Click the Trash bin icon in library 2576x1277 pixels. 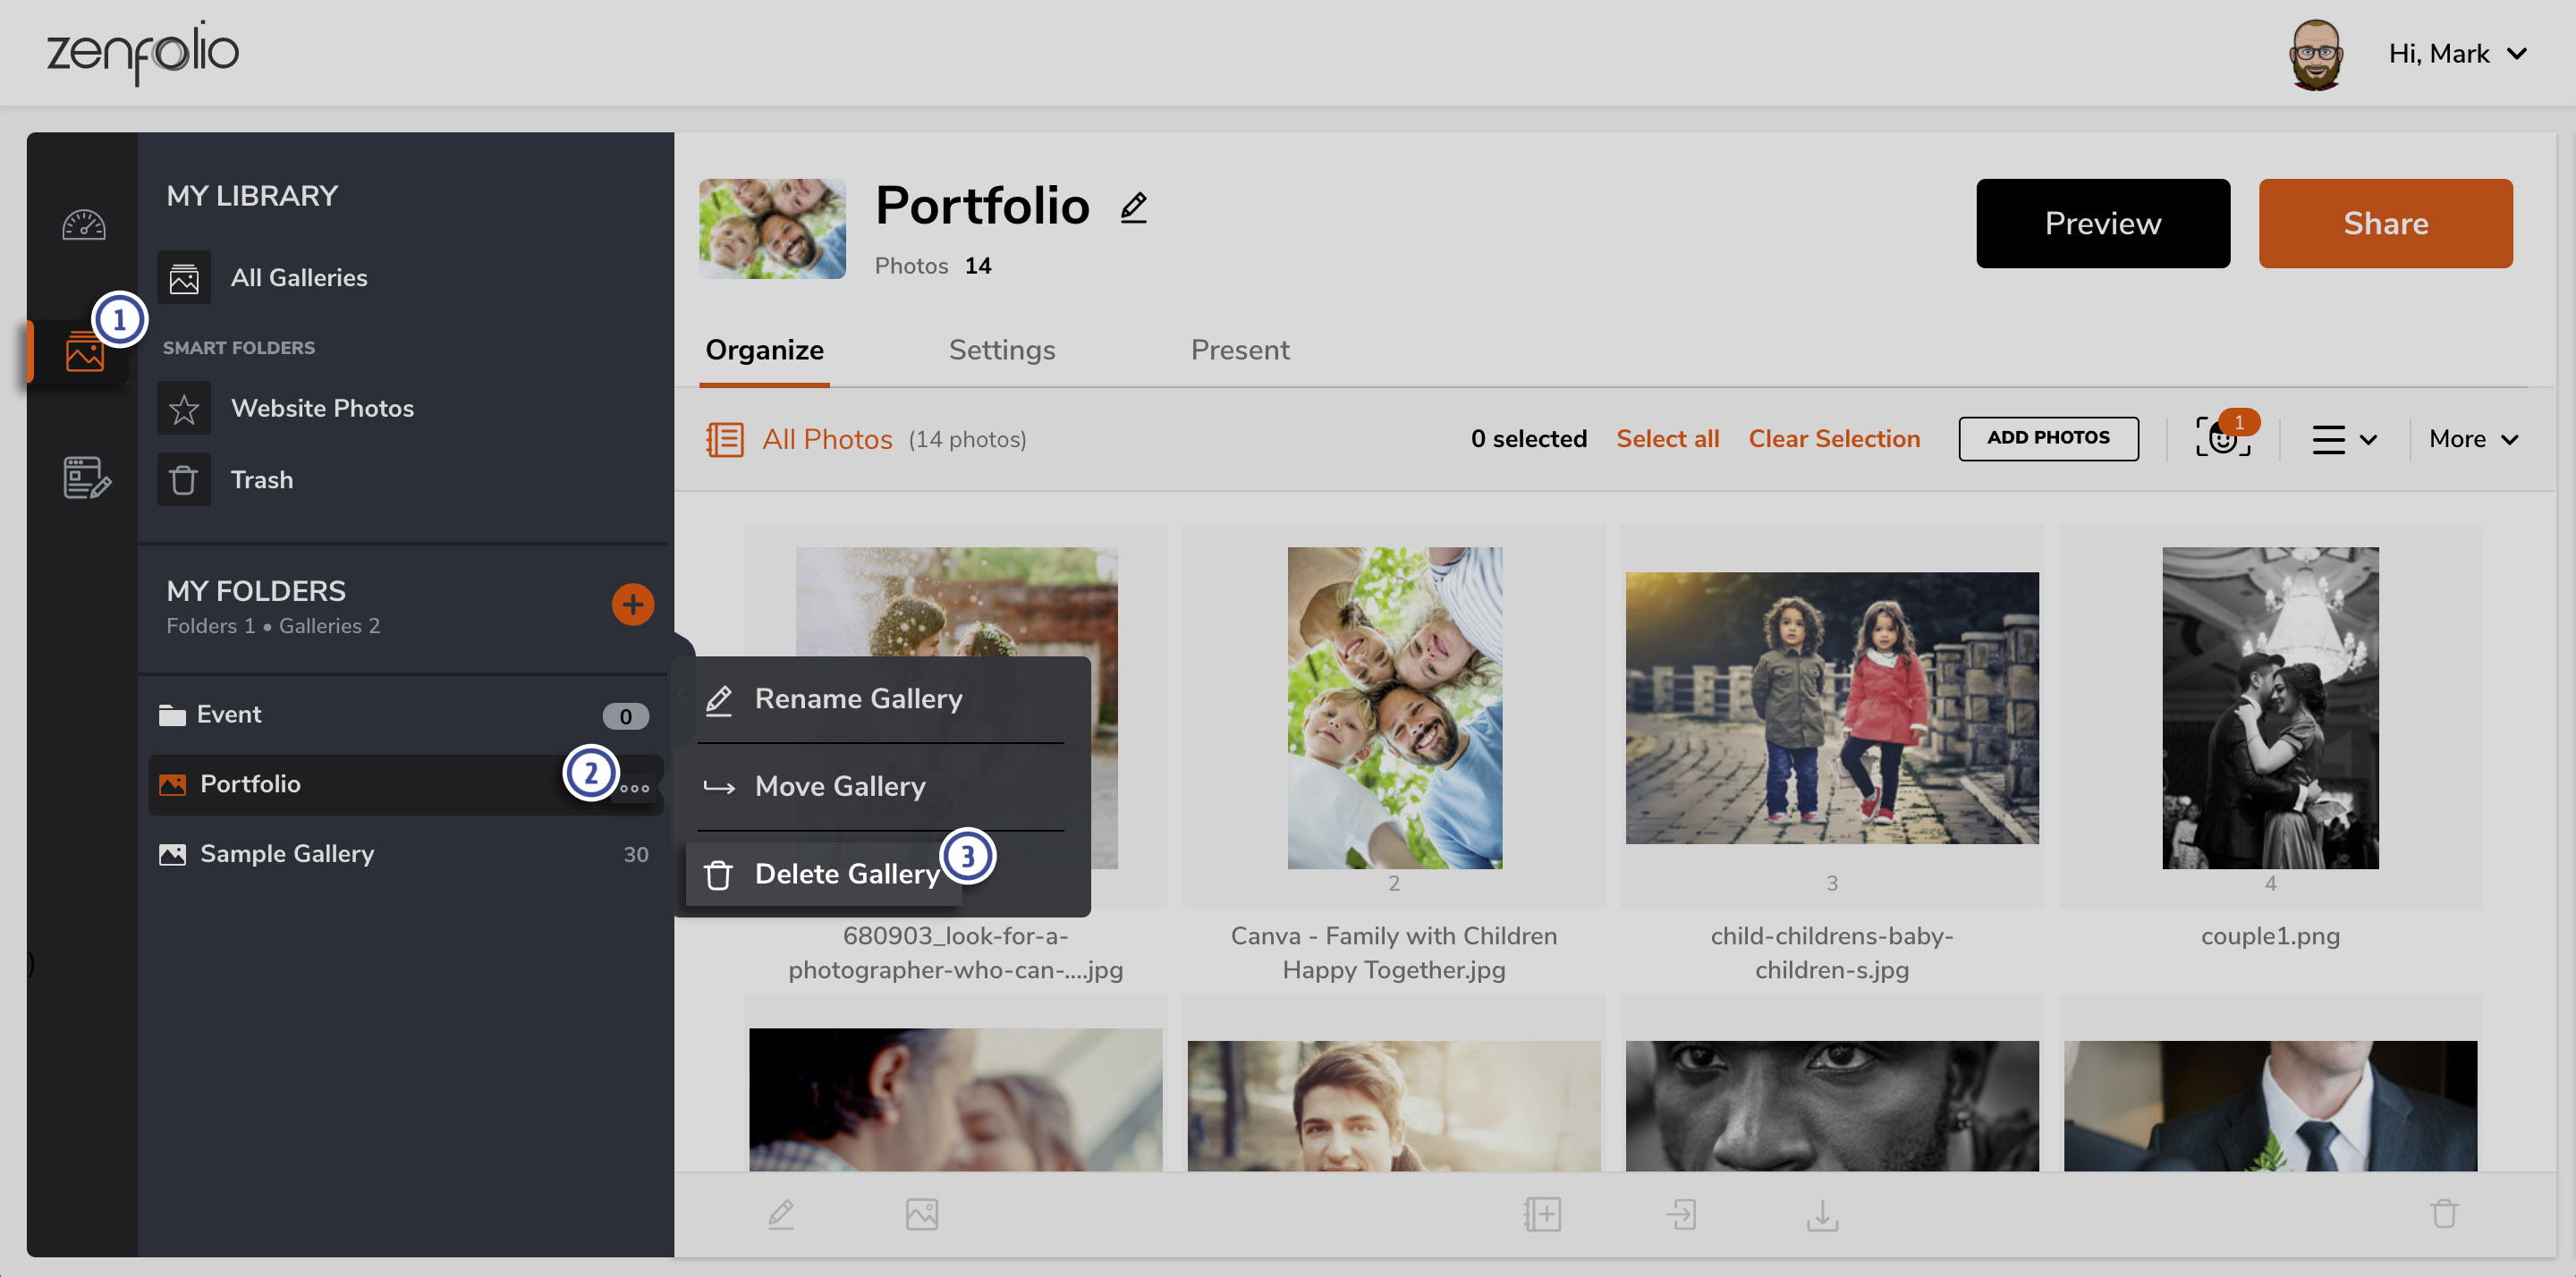point(184,480)
